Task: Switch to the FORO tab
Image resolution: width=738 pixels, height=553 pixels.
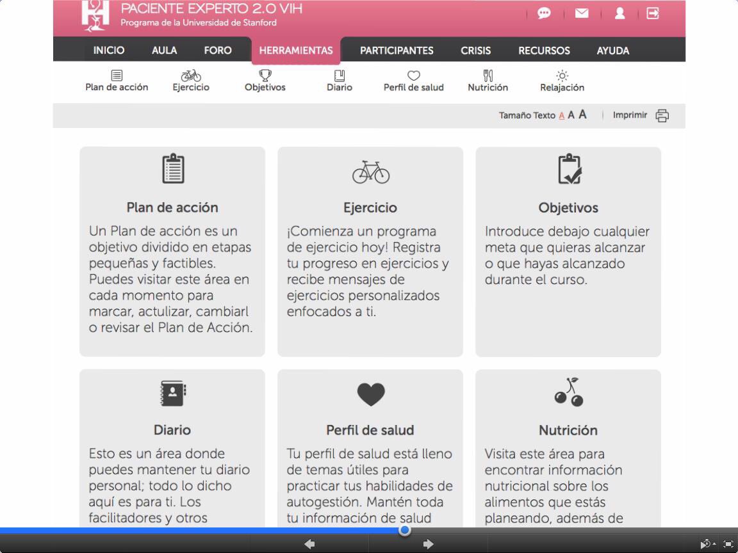Action: coord(218,51)
